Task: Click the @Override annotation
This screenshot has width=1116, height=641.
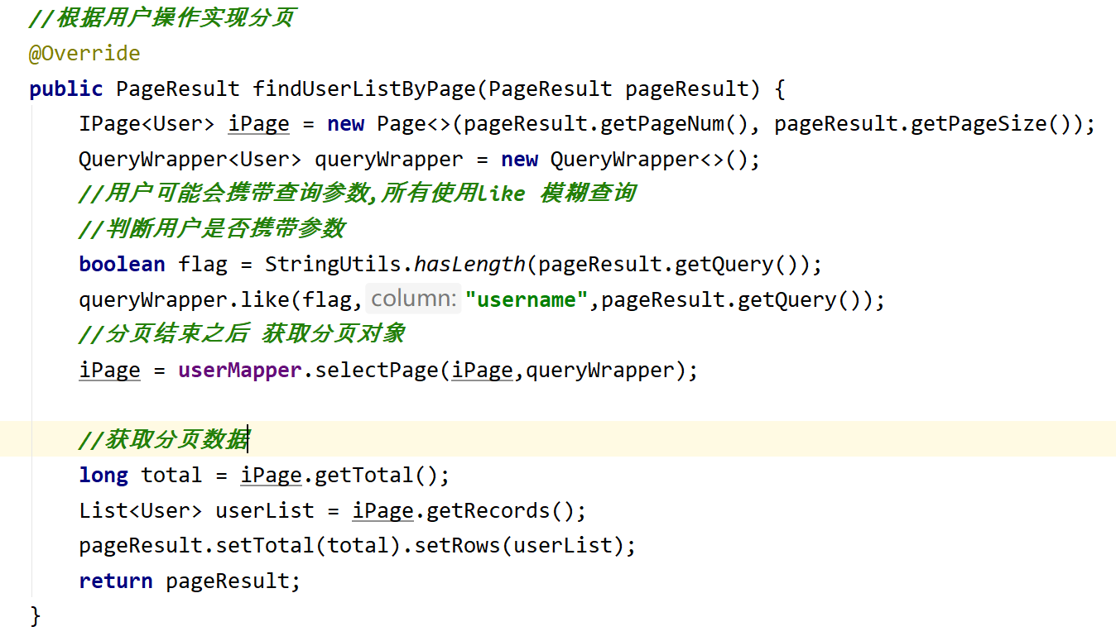Action: (x=84, y=54)
